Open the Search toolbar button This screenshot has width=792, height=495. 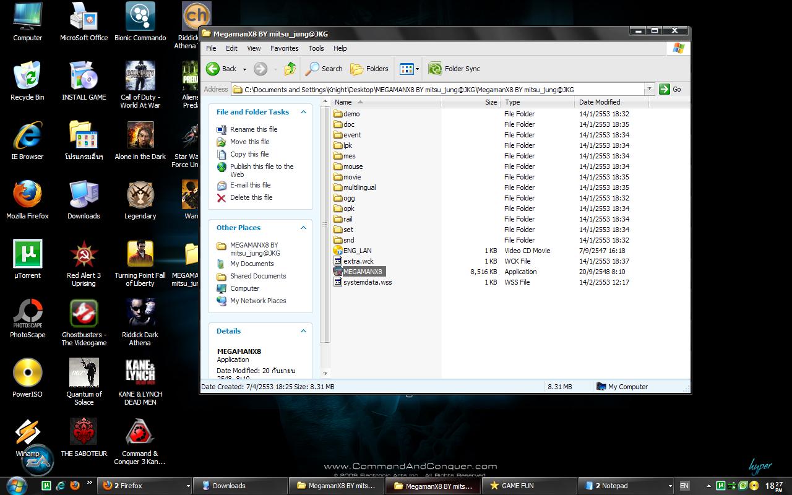[x=324, y=69]
